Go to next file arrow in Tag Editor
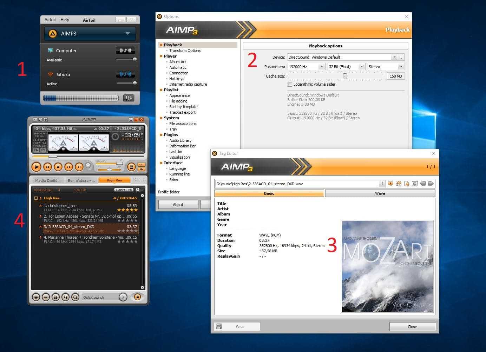486x352 pixels. tap(431, 184)
